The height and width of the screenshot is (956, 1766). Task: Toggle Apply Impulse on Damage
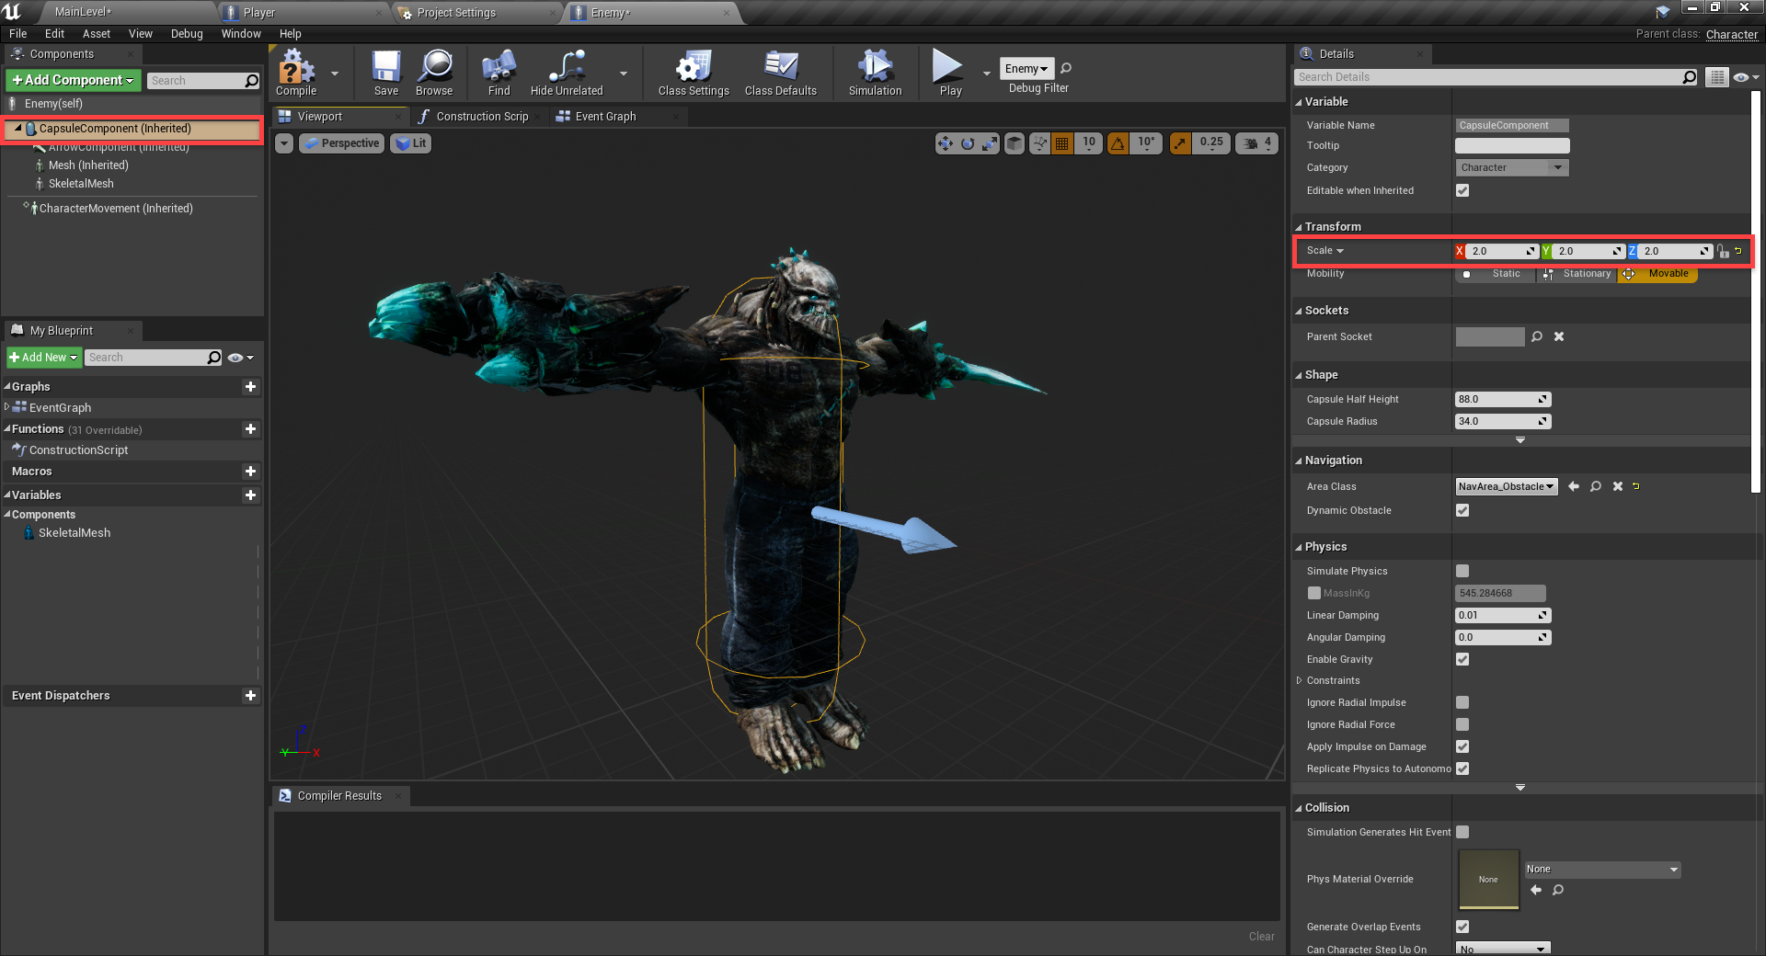1462,746
